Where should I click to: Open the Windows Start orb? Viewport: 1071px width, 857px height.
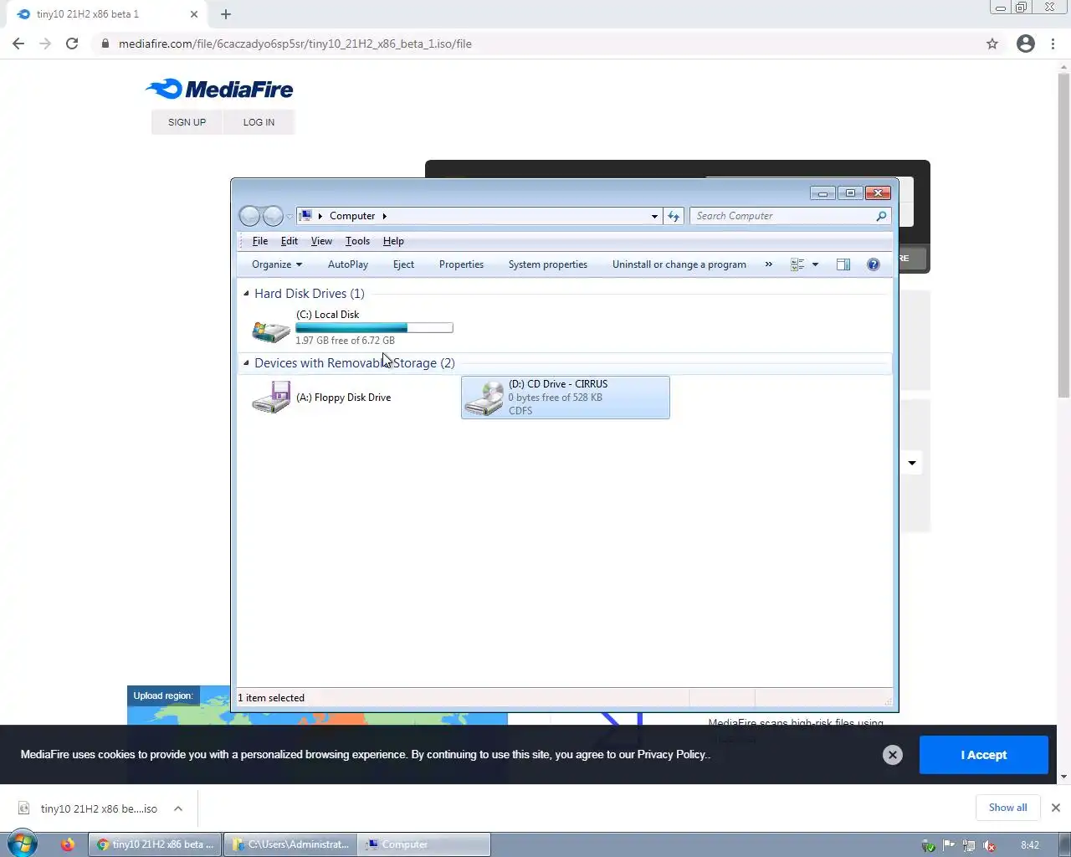[23, 844]
